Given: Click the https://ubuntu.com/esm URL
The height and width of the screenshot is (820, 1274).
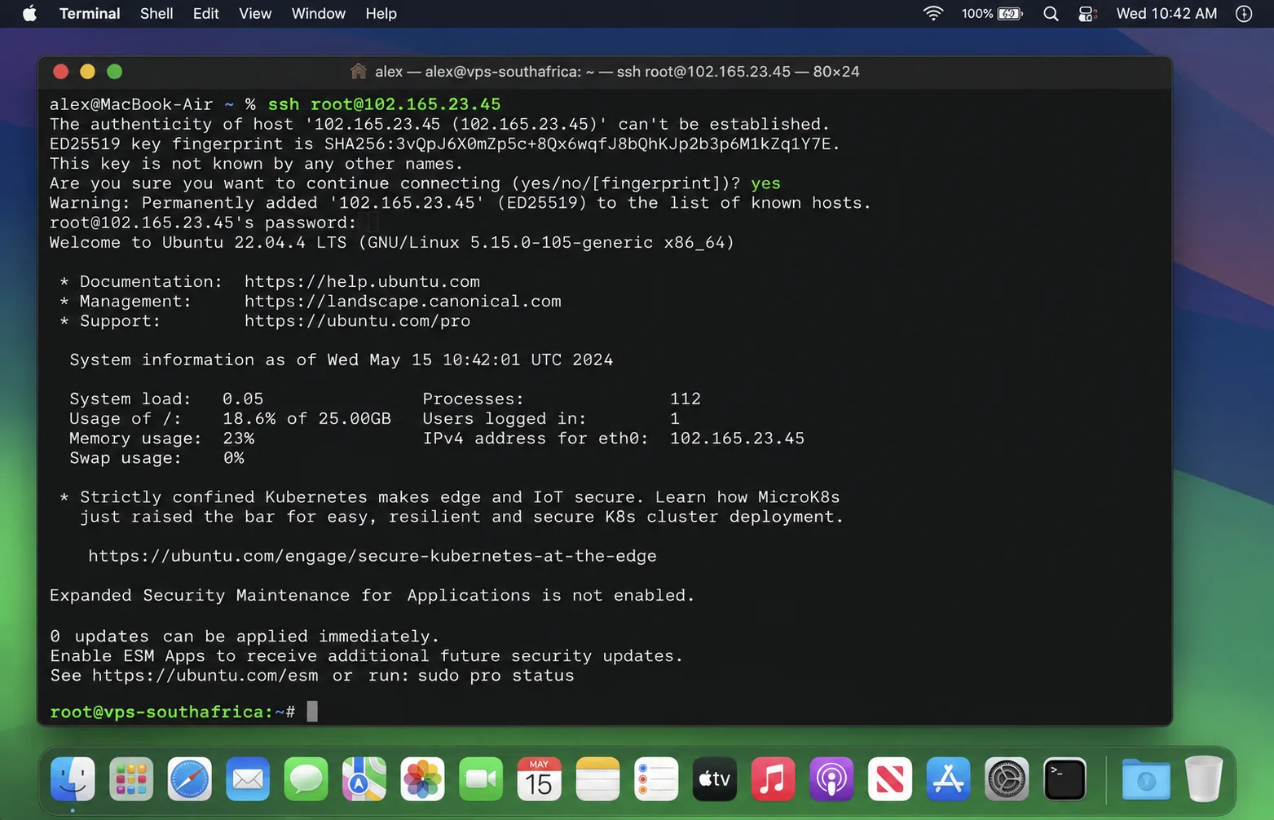Looking at the screenshot, I should click(x=205, y=676).
